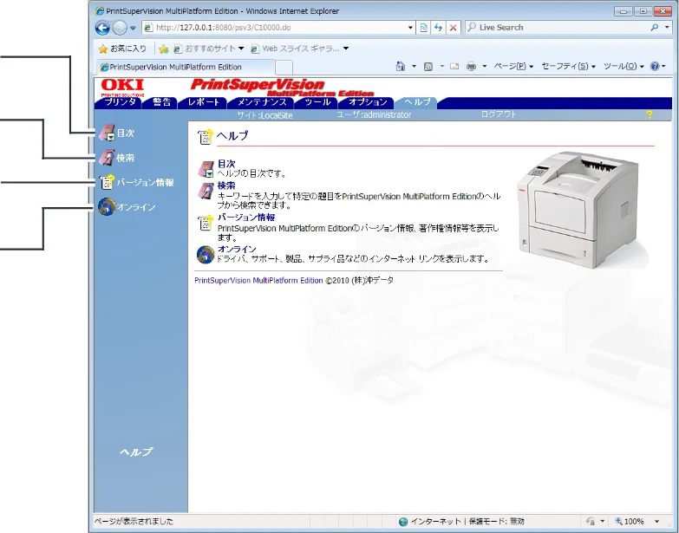Click the RSS feeds icon in command bar
Viewport: 679px width, 533px height.
pos(428,66)
